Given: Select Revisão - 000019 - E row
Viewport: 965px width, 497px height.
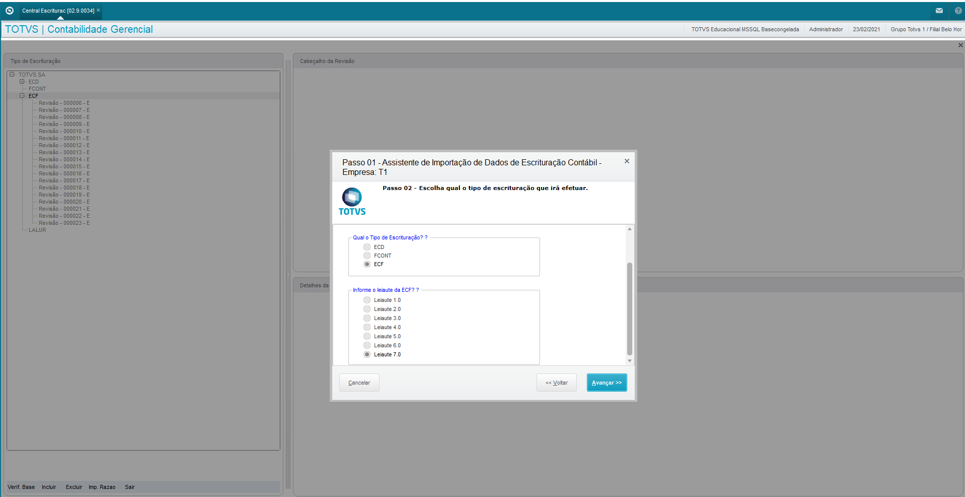Looking at the screenshot, I should 64,195.
